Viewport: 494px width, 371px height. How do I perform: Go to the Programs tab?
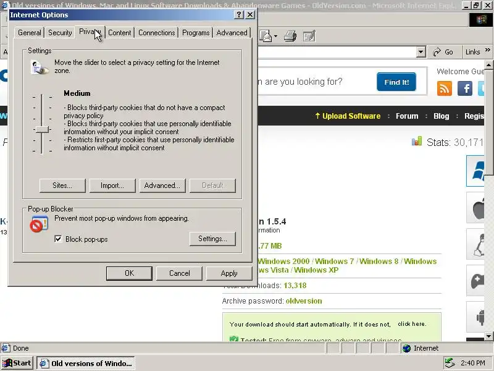[x=196, y=33]
